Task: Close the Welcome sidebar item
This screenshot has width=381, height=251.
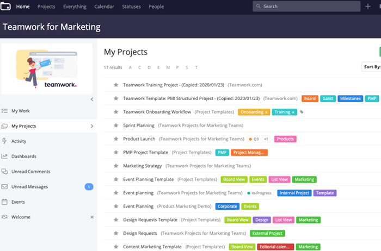Action: (92, 217)
